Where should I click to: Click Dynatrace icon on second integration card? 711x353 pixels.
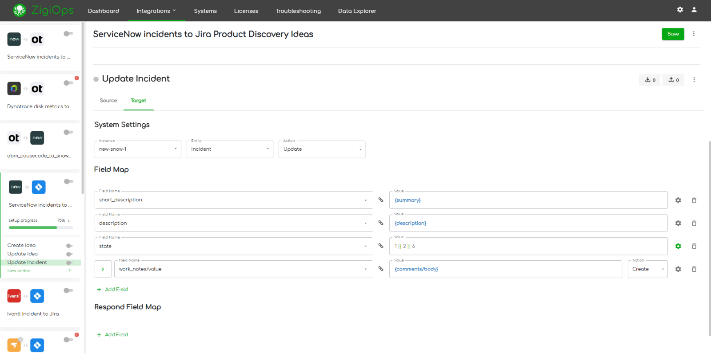14,89
